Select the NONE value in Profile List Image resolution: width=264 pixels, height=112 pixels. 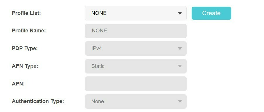tap(99, 13)
